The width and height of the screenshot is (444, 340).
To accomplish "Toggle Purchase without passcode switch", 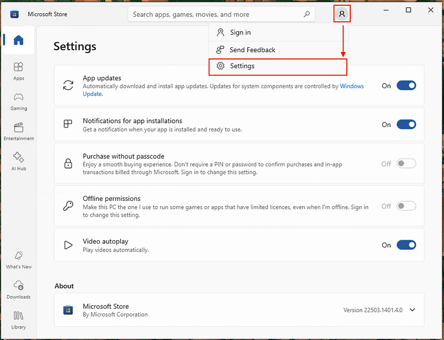I will pyautogui.click(x=406, y=164).
